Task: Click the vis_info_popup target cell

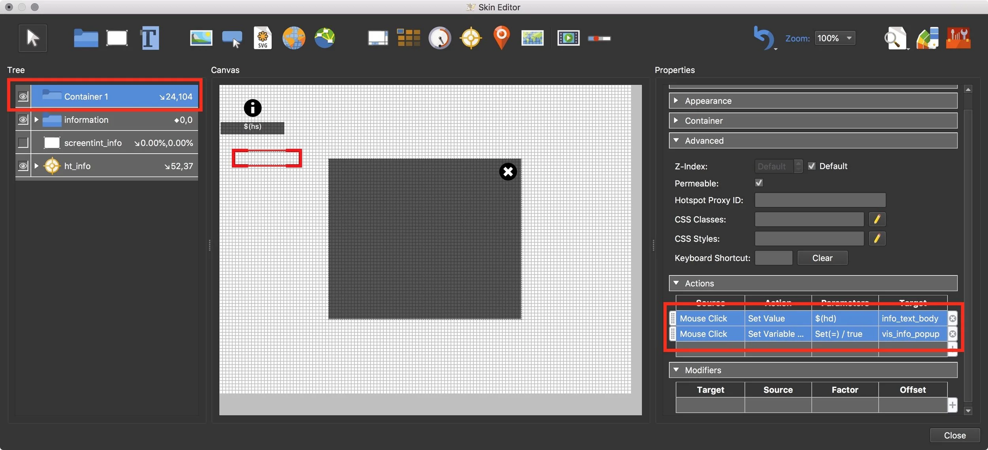Action: pyautogui.click(x=913, y=334)
